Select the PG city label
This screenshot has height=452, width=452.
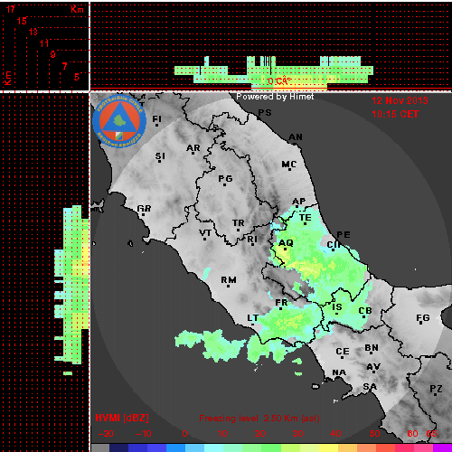tap(225, 179)
